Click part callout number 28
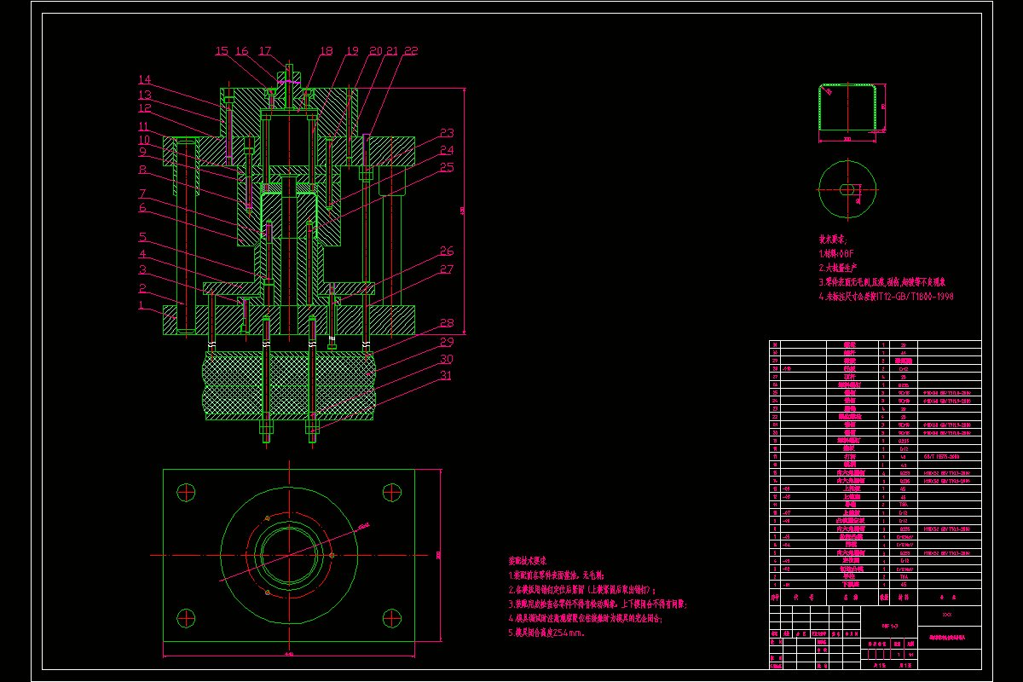The width and height of the screenshot is (1023, 682). pyautogui.click(x=447, y=324)
